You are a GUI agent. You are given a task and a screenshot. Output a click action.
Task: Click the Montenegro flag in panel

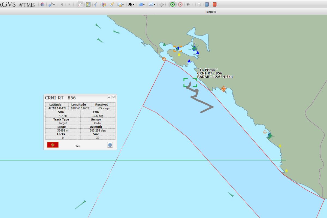click(x=53, y=145)
